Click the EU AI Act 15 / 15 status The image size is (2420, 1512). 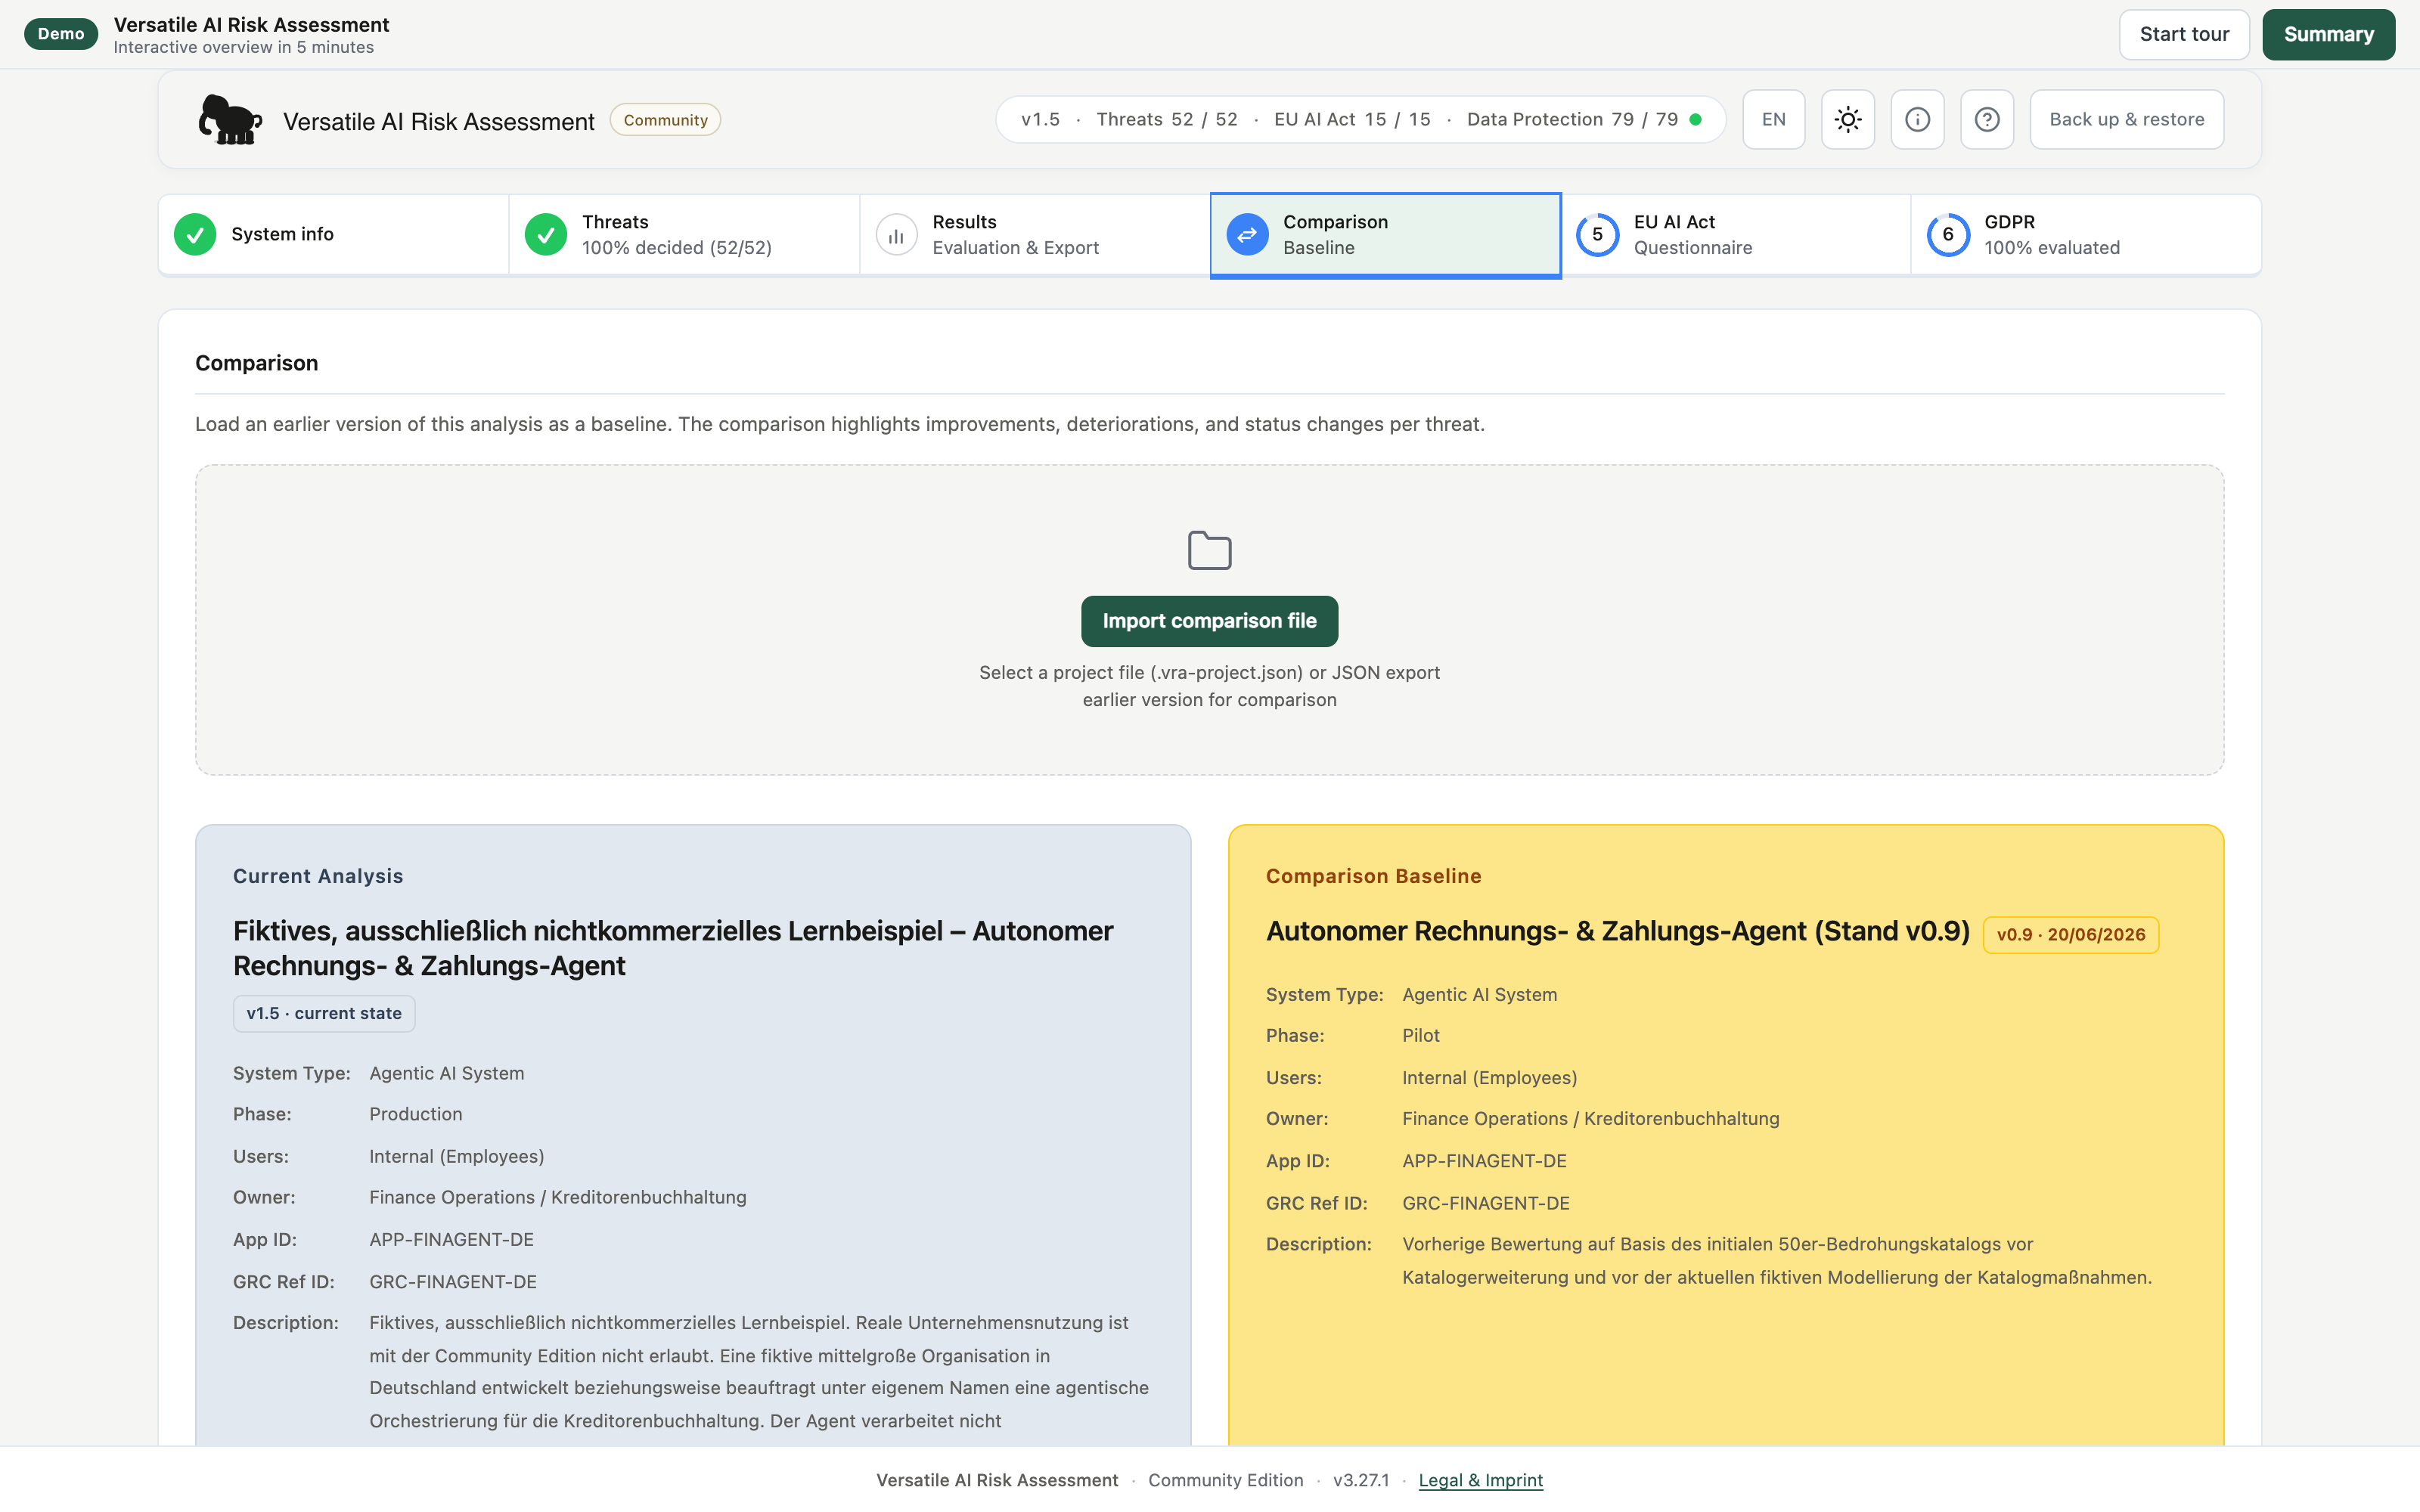[x=1352, y=120]
